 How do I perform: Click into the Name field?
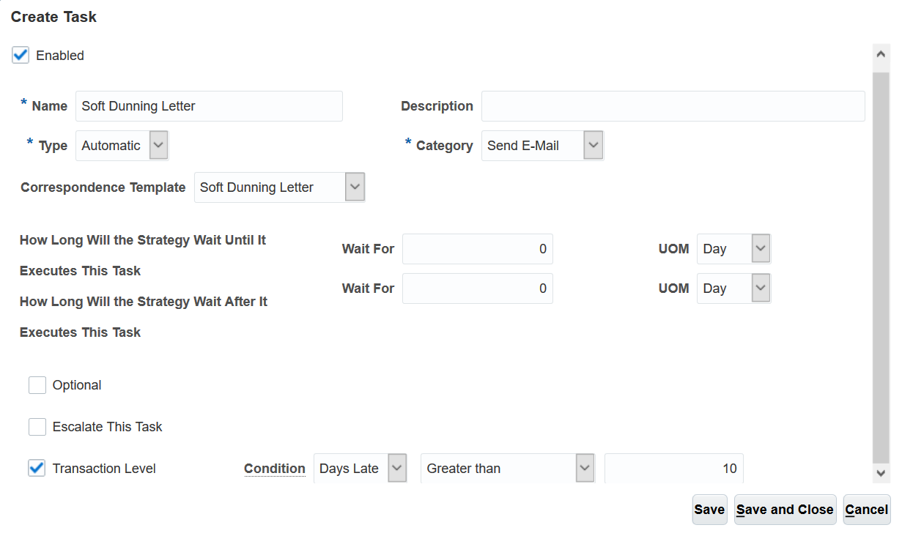209,106
